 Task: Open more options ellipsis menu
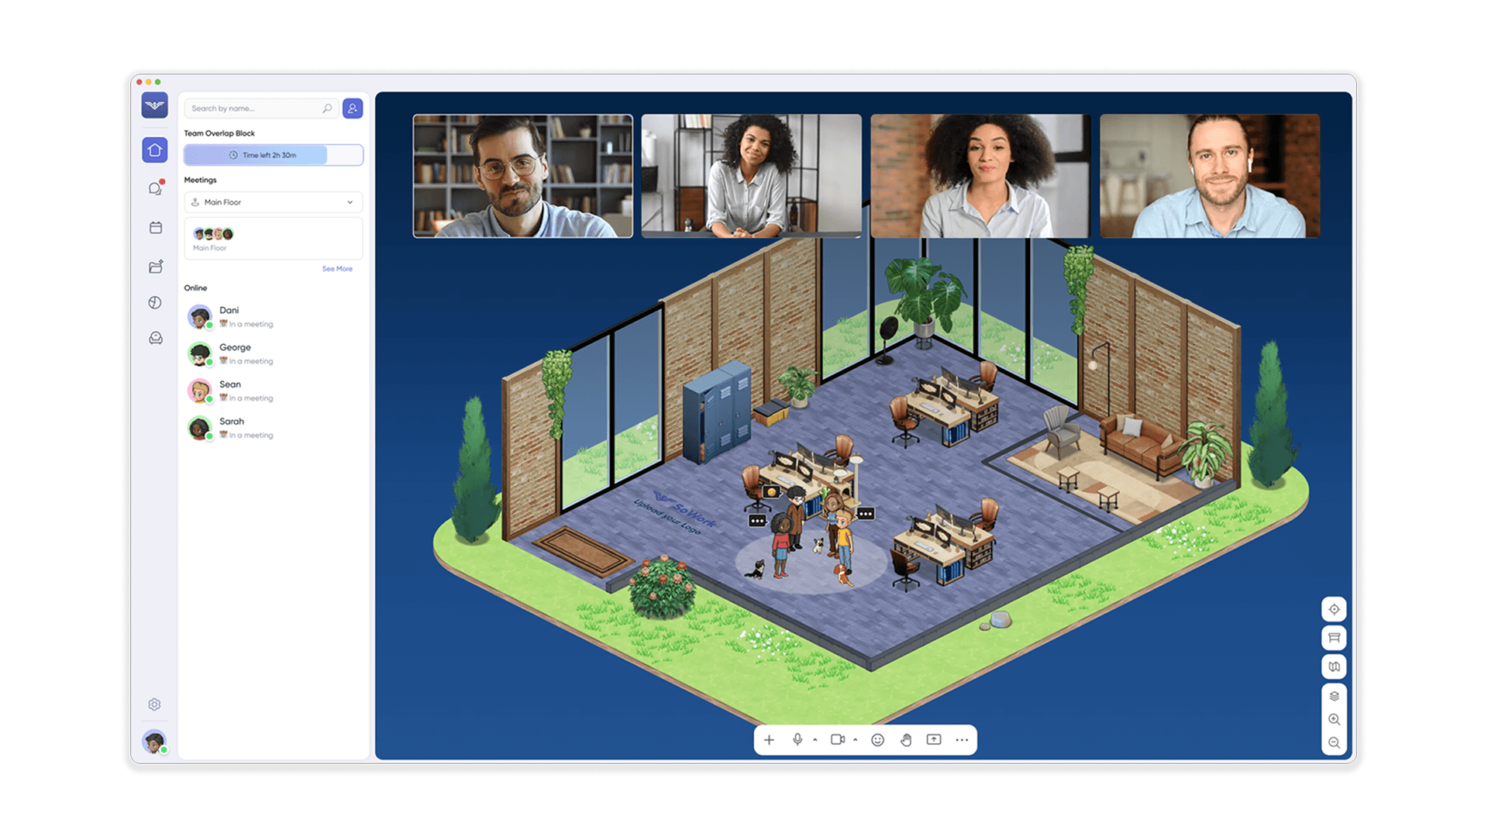point(962,740)
